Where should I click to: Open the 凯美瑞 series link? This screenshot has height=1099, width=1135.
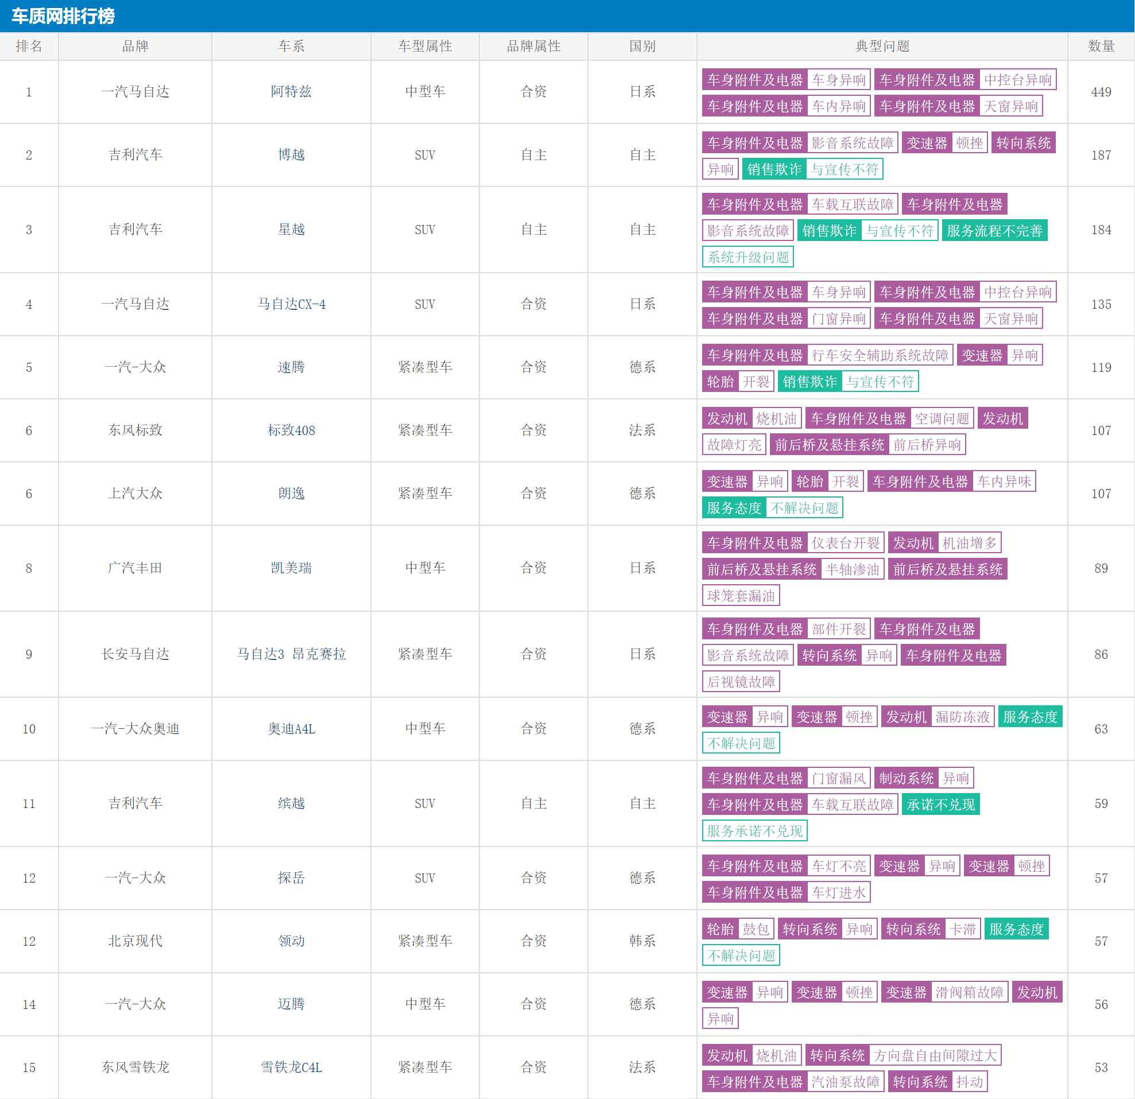(x=290, y=568)
